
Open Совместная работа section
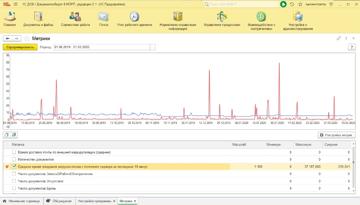(x=75, y=19)
